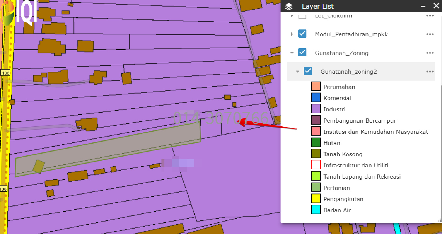Toggle off the Gunatanah_zoning2 sublayer checkbox
Screen dimensions: 442x234
(x=308, y=71)
